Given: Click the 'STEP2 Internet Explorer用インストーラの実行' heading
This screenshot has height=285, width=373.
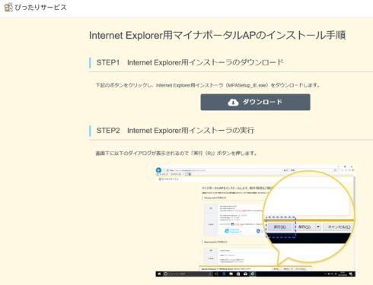Looking at the screenshot, I should pos(175,131).
